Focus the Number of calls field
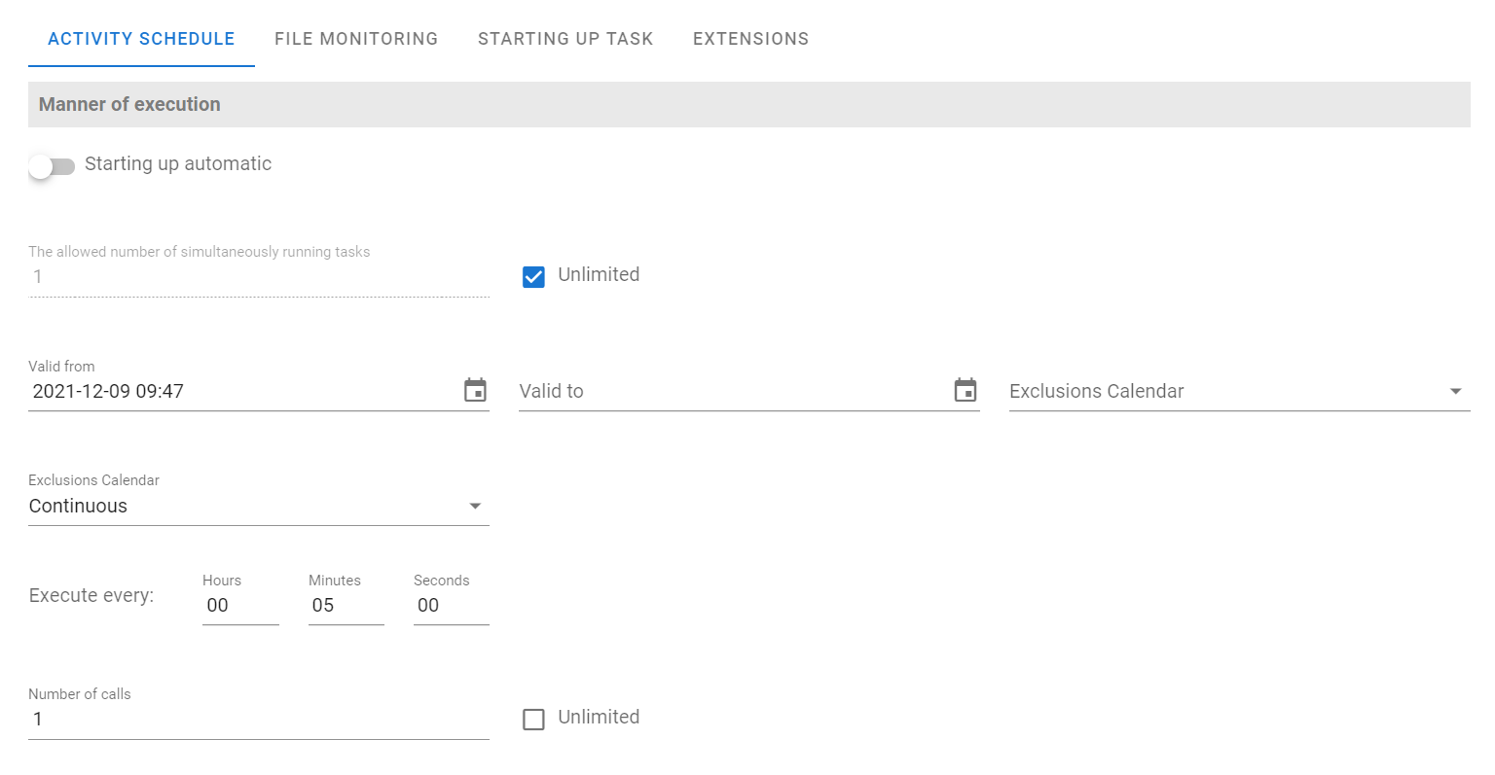The width and height of the screenshot is (1495, 775). (259, 720)
